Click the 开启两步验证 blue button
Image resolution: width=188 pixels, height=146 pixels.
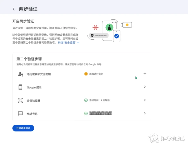click(23, 128)
